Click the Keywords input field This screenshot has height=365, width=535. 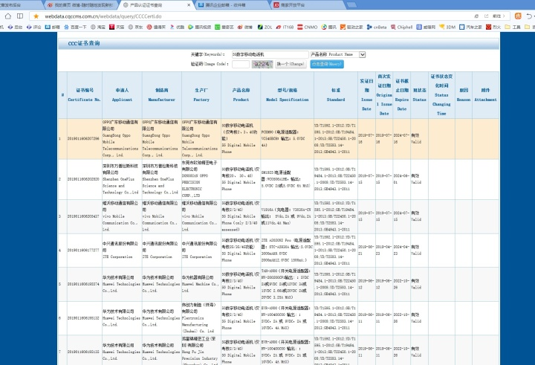[270, 54]
